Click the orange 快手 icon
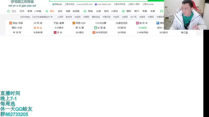The width and height of the screenshot is (209, 117). (x=94, y=32)
